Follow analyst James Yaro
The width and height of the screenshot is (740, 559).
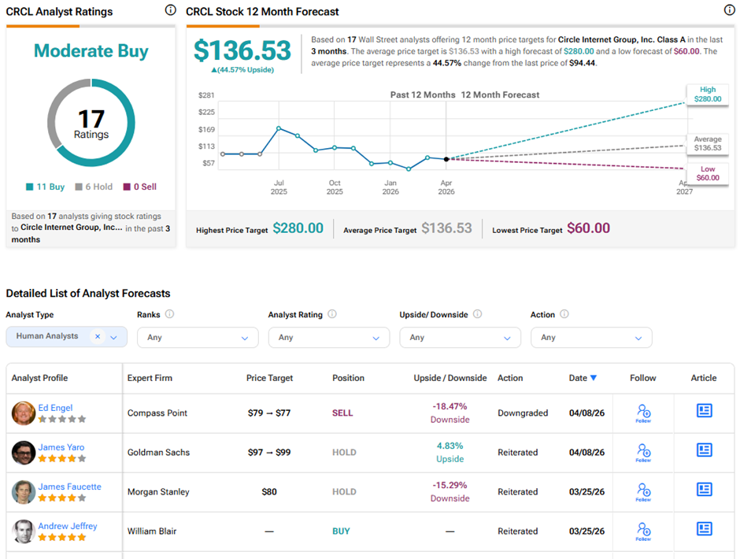tap(643, 450)
